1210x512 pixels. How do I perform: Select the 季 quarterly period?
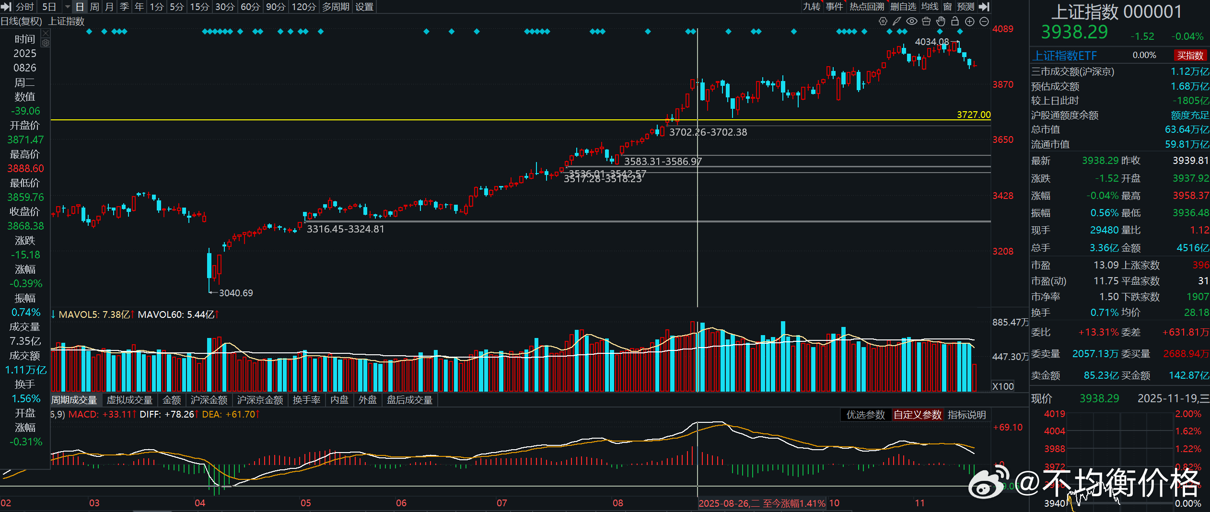[124, 7]
